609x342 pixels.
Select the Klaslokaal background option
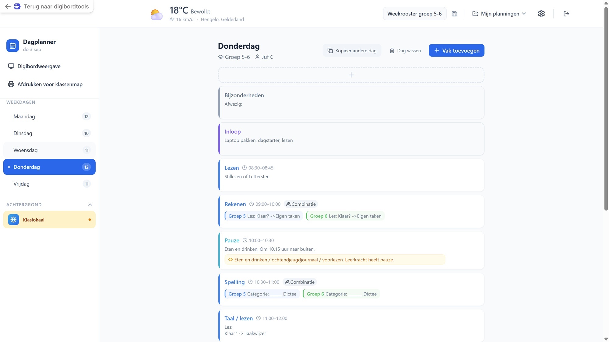(x=49, y=220)
